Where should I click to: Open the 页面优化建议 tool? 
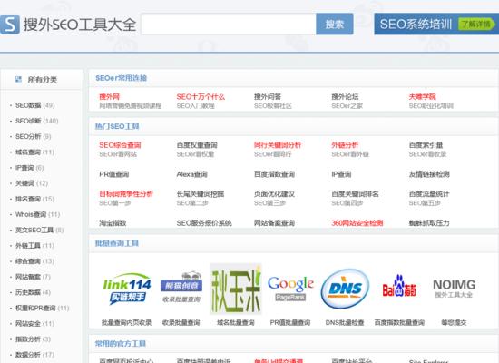pyautogui.click(x=274, y=193)
